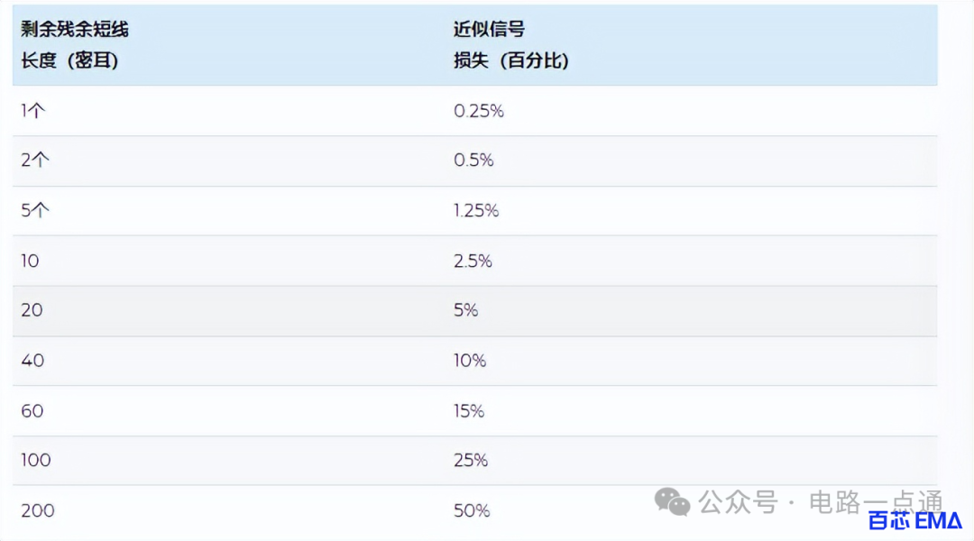Select the 1.25% loss cell

click(x=476, y=211)
